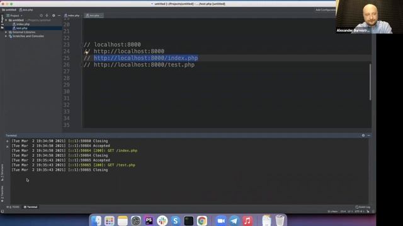Image resolution: width=403 pixels, height=226 pixels.
Task: Click the speaker's video thumbnail
Action: click(370, 17)
